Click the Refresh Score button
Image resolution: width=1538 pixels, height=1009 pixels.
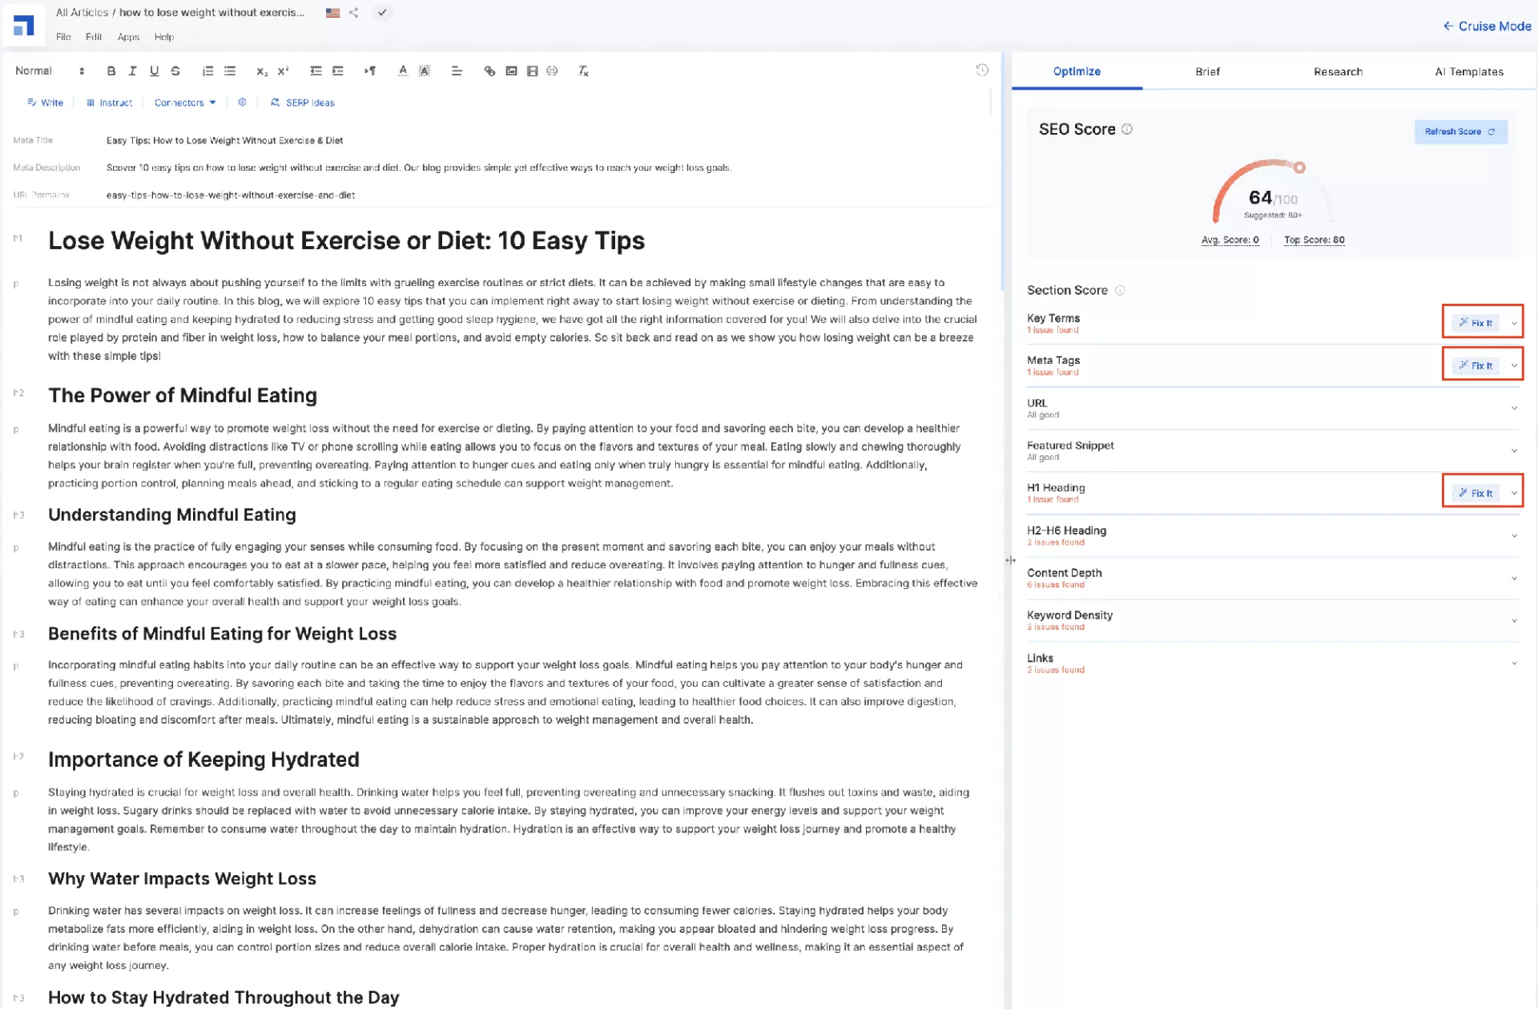click(x=1459, y=131)
